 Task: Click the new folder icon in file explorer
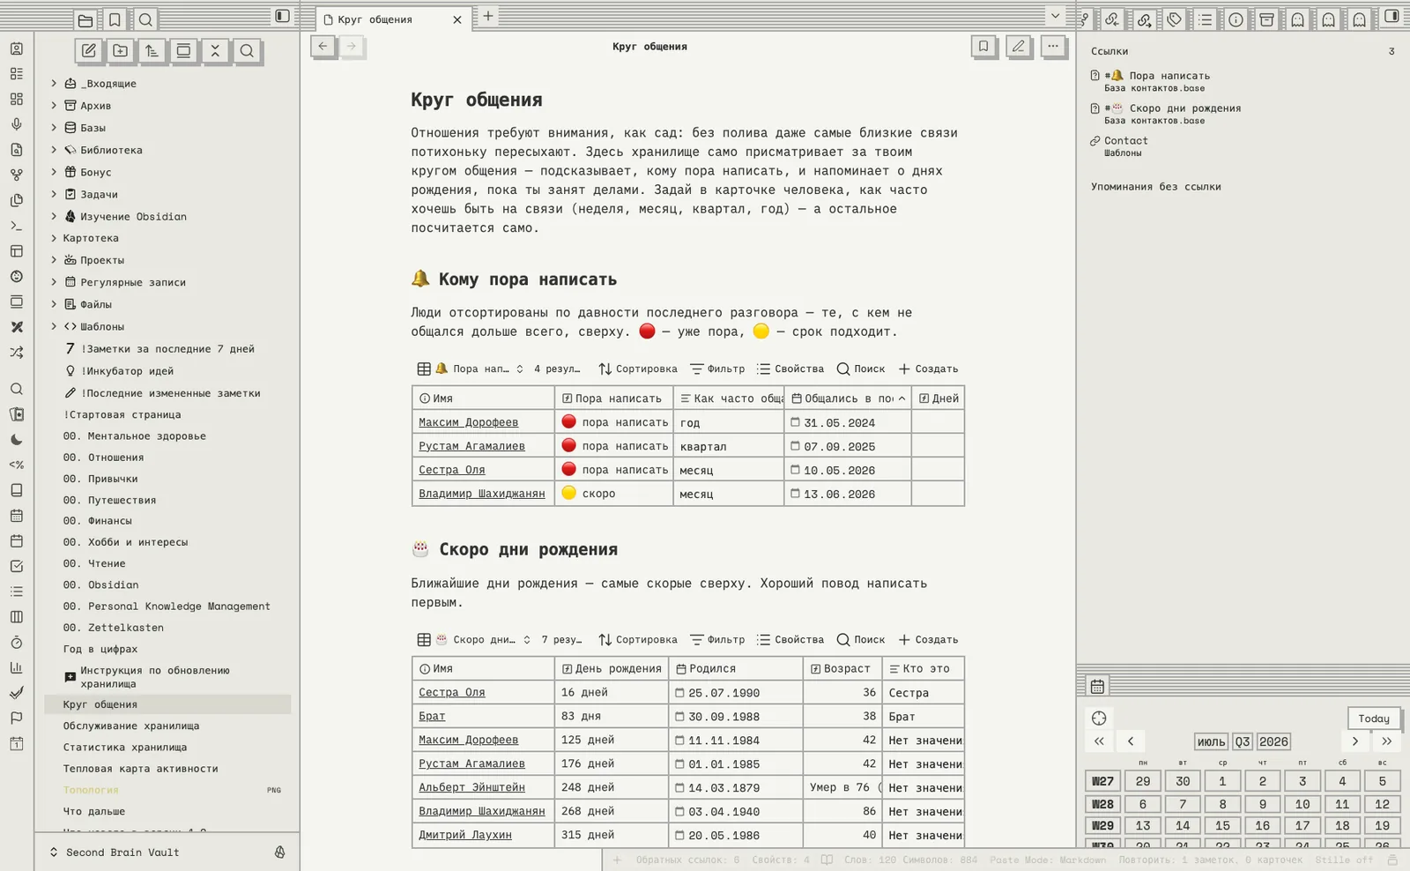pyautogui.click(x=121, y=51)
